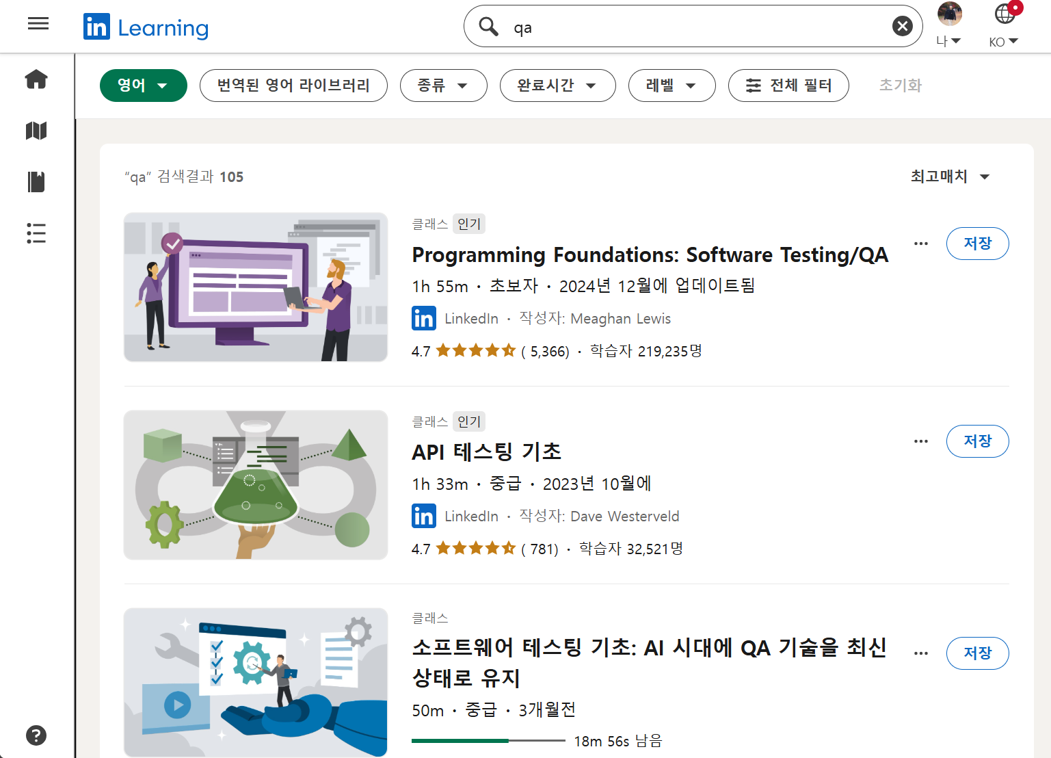This screenshot has height=758, width=1051.
Task: Open the hamburger navigation menu
Action: tap(38, 24)
